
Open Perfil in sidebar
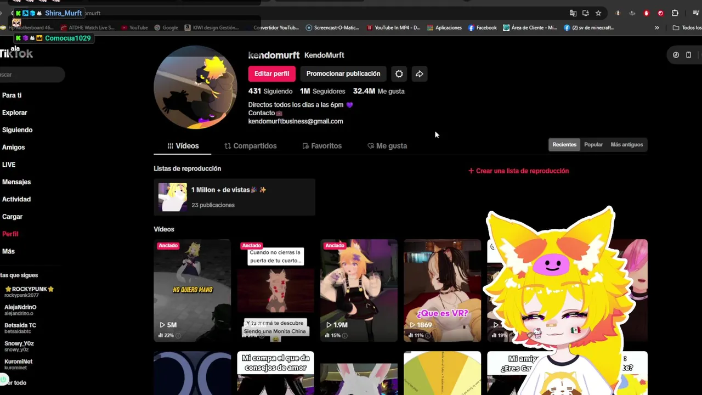tap(10, 234)
